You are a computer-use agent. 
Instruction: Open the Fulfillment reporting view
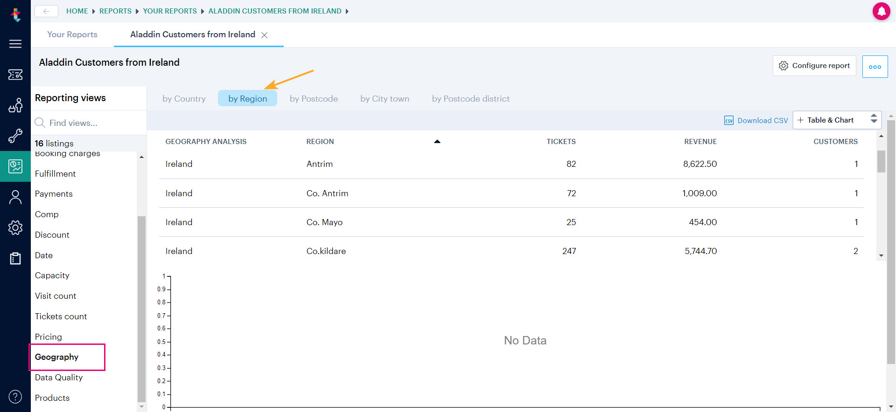55,173
